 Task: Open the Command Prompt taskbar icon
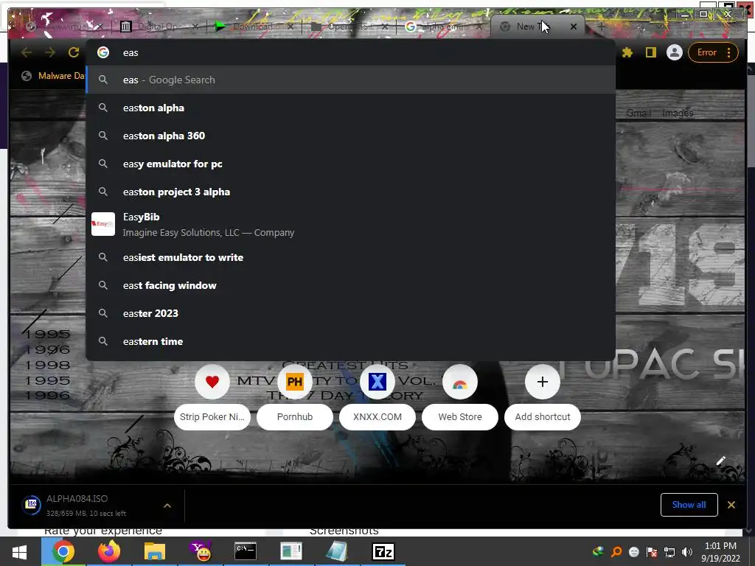(245, 551)
